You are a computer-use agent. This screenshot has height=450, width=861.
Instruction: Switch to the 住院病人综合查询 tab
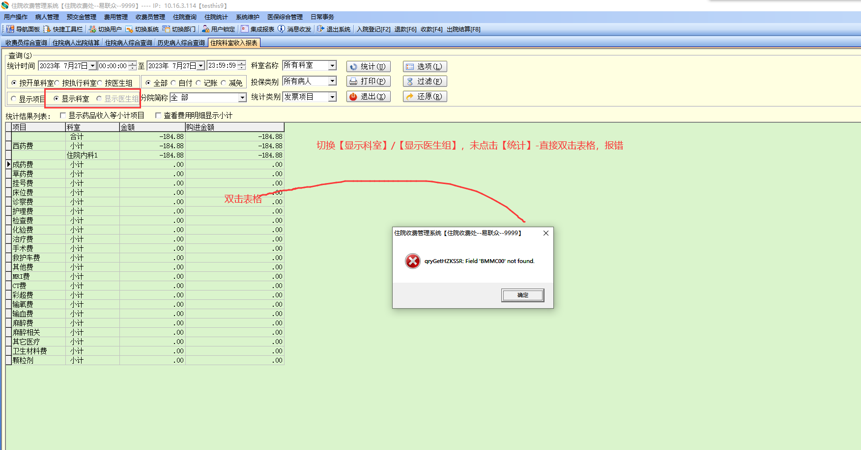tap(129, 43)
